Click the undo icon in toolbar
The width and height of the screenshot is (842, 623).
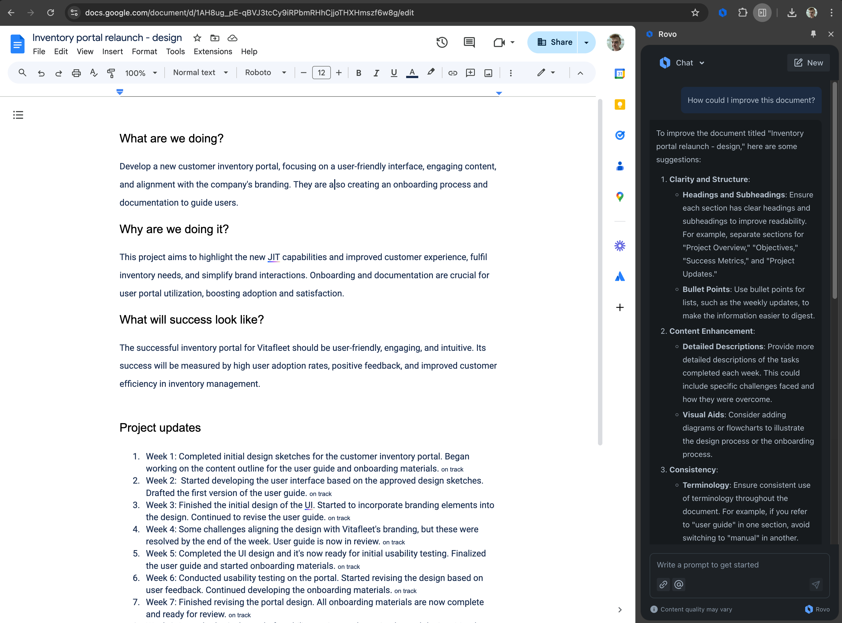(x=41, y=73)
